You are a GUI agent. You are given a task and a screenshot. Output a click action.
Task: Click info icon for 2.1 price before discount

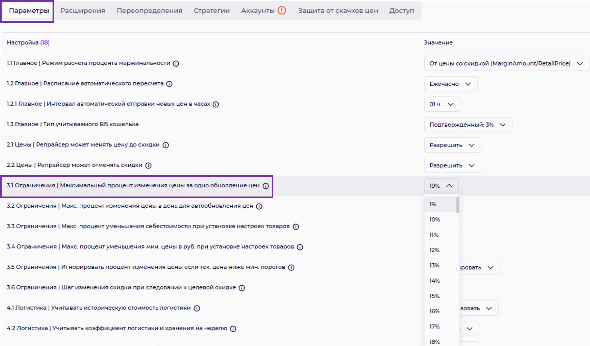pyautogui.click(x=166, y=145)
